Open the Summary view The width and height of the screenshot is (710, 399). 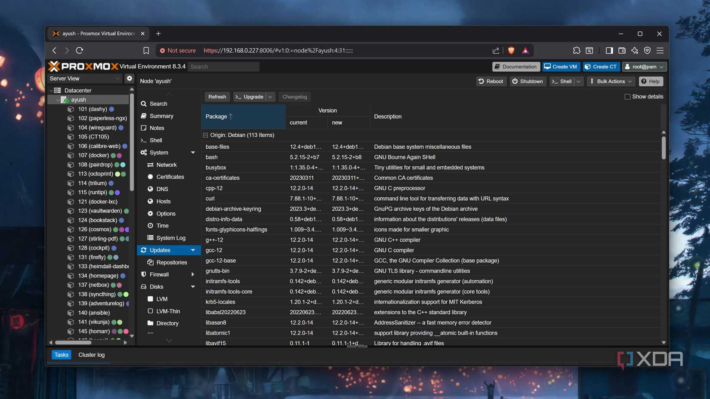click(161, 116)
